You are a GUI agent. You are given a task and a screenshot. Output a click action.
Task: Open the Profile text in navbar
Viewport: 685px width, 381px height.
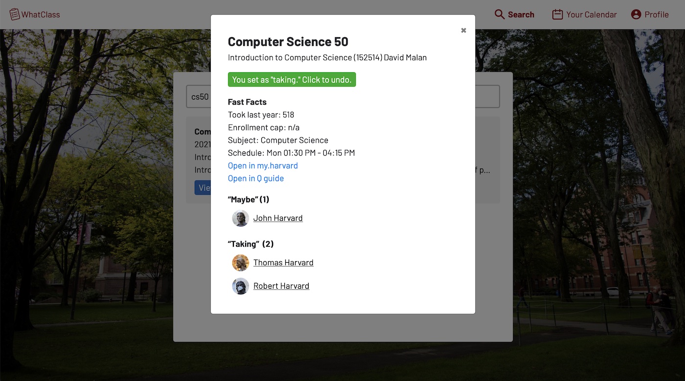pos(656,15)
